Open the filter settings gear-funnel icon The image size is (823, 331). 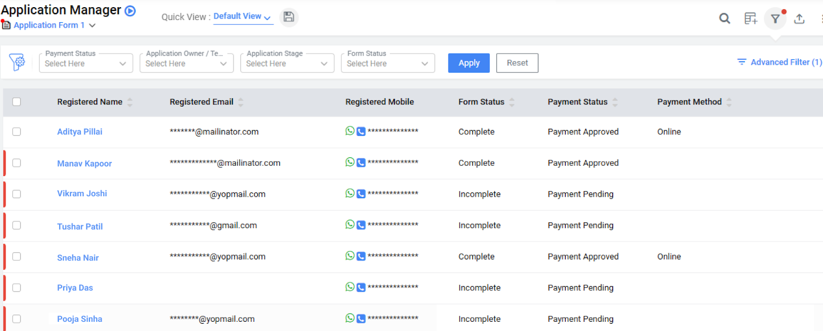tap(17, 62)
